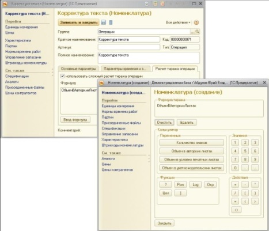Screen dimensions: 269x231
Task: Toggle complex circulation calculation checkbox
Action: tap(62, 76)
